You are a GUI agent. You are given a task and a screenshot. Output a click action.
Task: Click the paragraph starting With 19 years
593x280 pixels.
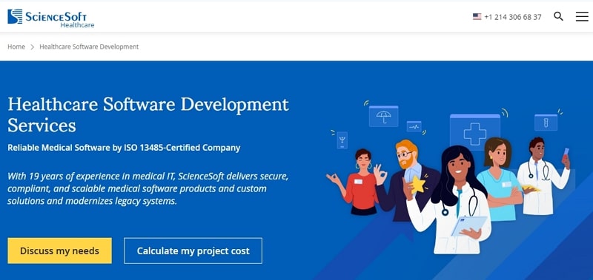pos(148,188)
